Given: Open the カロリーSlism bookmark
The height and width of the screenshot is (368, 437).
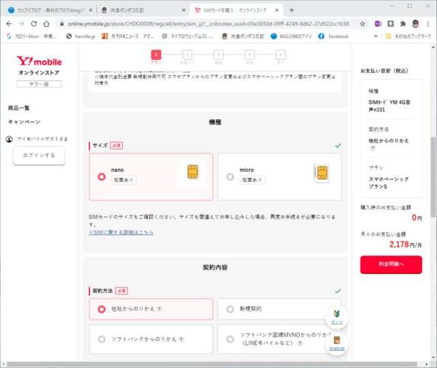Looking at the screenshot, I should [31, 36].
